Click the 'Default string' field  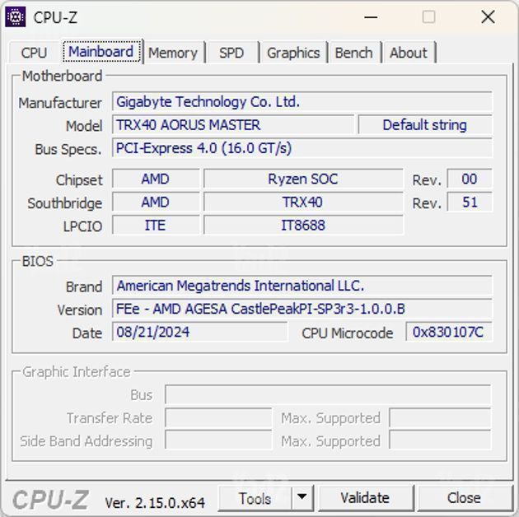coord(425,125)
